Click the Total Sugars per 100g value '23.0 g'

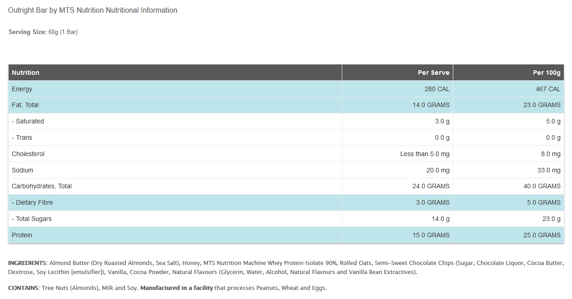[552, 219]
